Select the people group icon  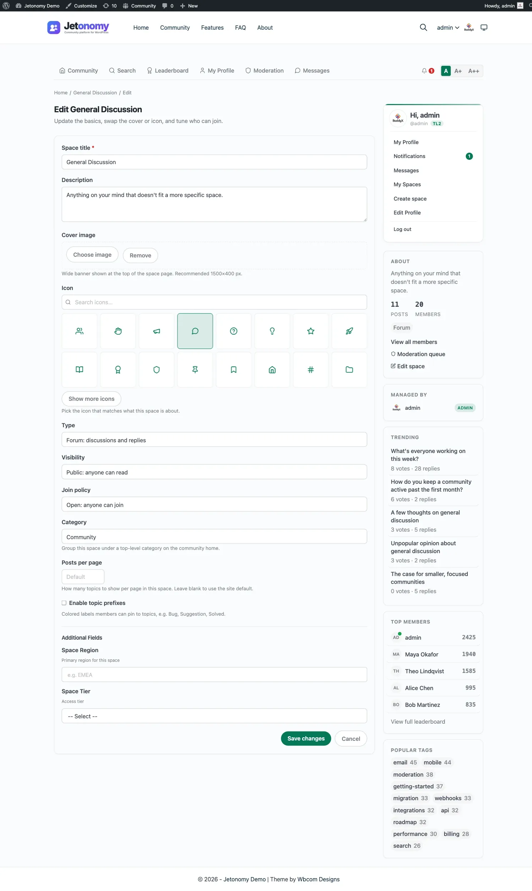click(79, 331)
